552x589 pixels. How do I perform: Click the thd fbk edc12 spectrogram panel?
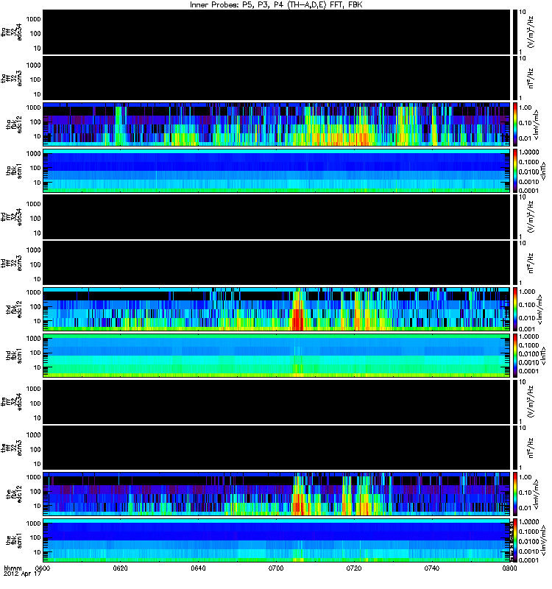(277, 309)
